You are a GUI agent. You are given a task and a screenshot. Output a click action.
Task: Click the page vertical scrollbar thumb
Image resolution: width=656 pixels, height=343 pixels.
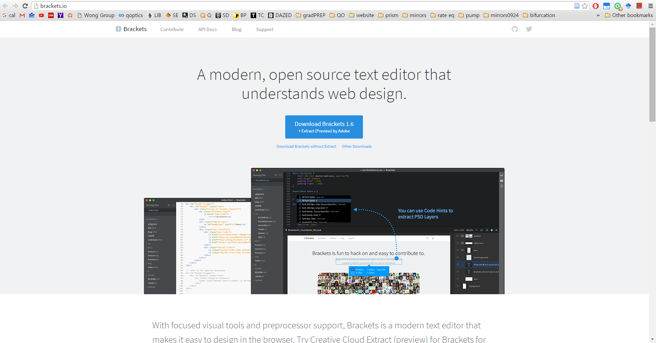click(x=652, y=74)
